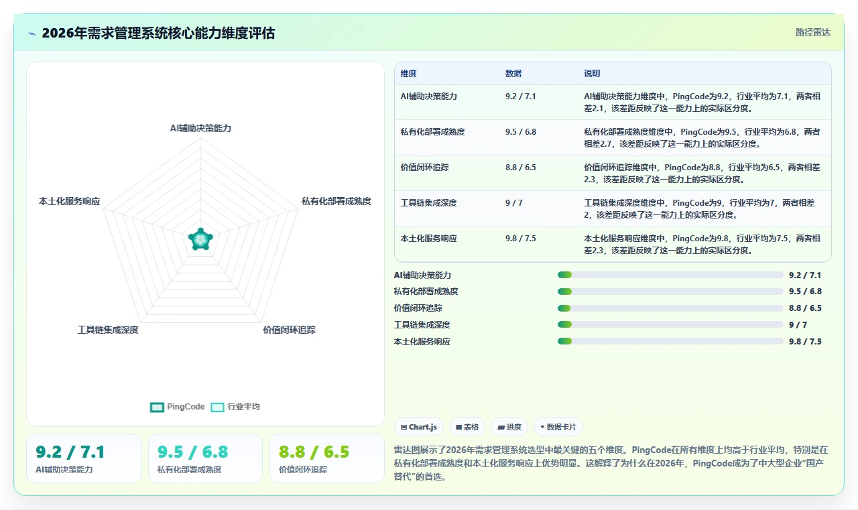Click the 本土化服务响应 table row label

[x=428, y=239]
